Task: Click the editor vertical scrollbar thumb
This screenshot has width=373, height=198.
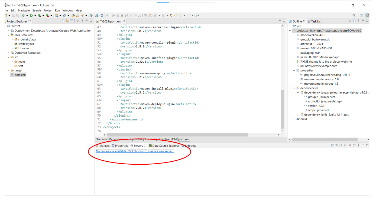Action: [x=283, y=109]
